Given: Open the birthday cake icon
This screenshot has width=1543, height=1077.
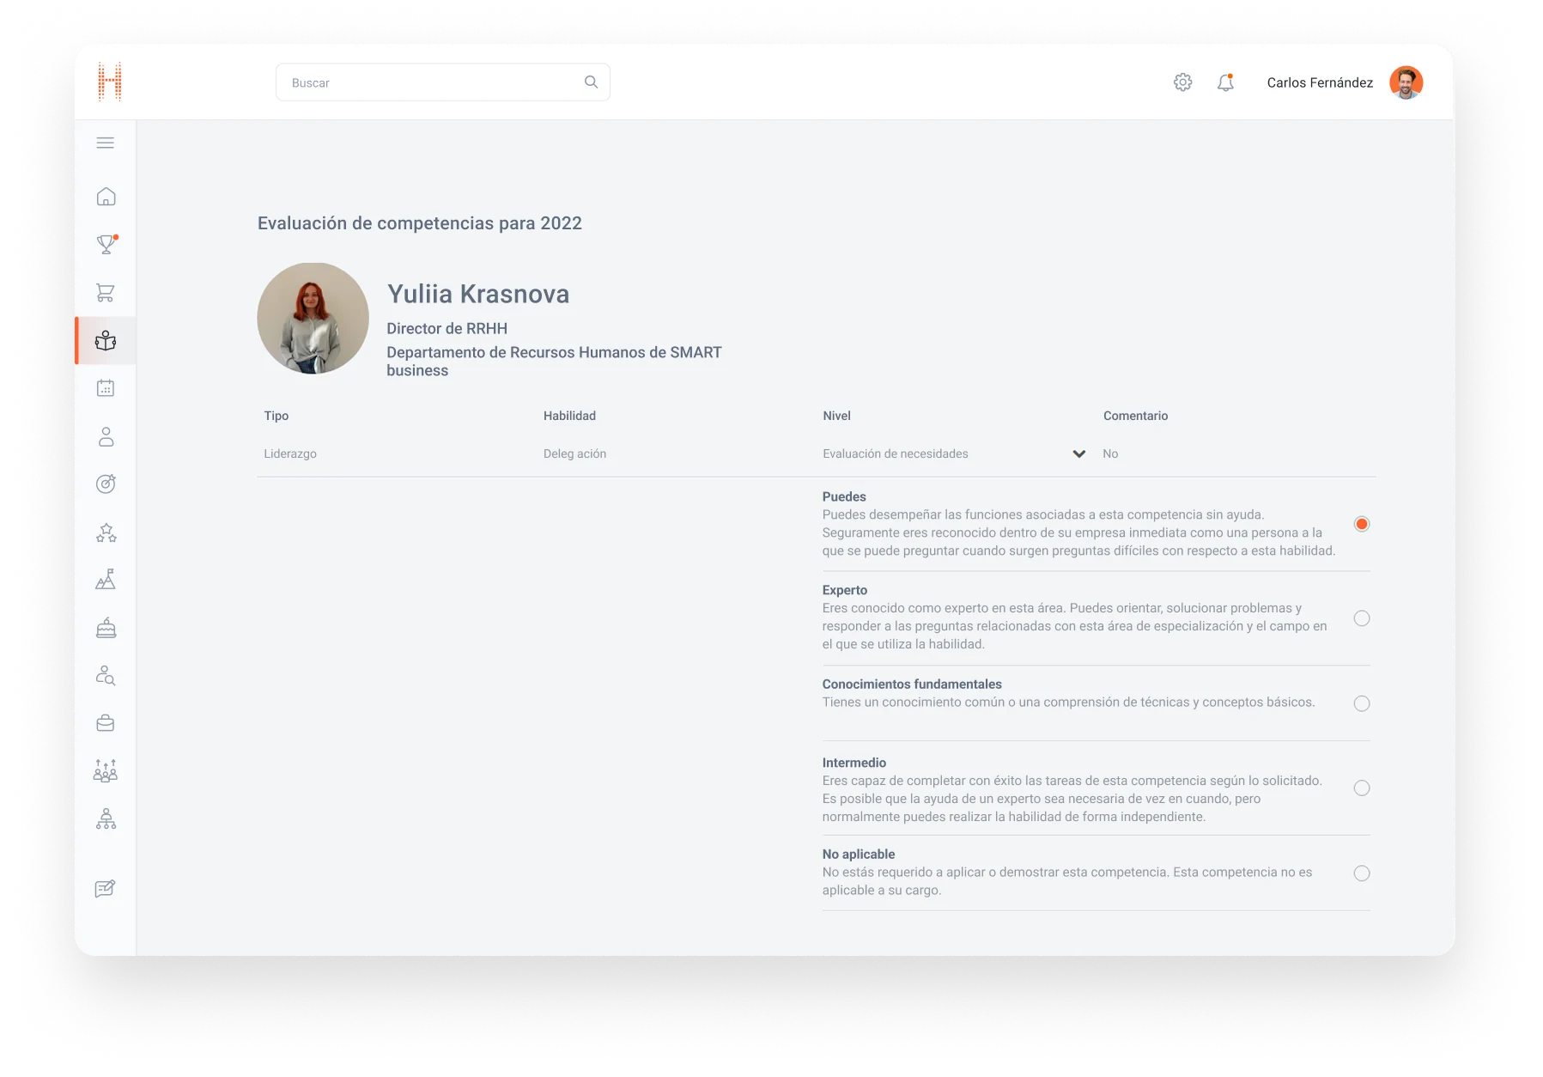Looking at the screenshot, I should pyautogui.click(x=106, y=628).
